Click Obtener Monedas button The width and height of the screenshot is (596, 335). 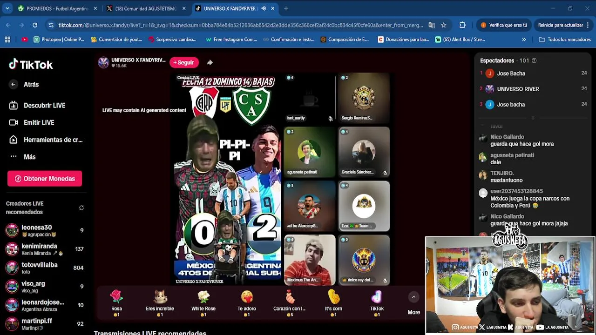pyautogui.click(x=45, y=179)
